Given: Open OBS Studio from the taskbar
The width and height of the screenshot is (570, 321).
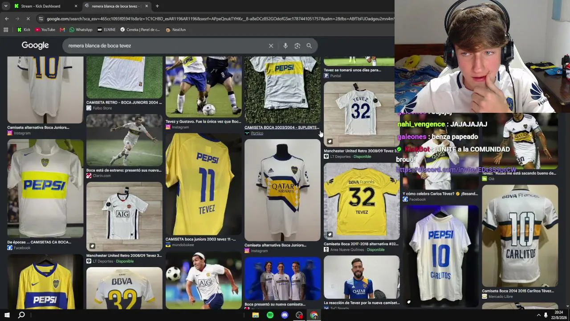Looking at the screenshot, I should pyautogui.click(x=299, y=315).
